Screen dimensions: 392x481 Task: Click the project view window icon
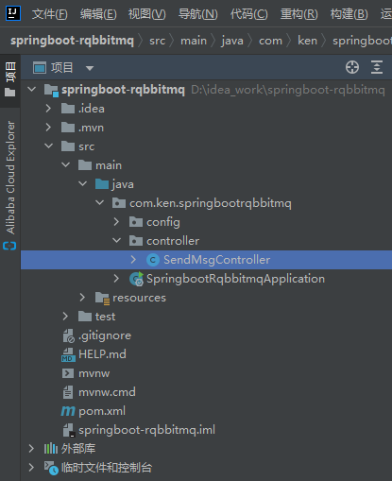click(40, 68)
